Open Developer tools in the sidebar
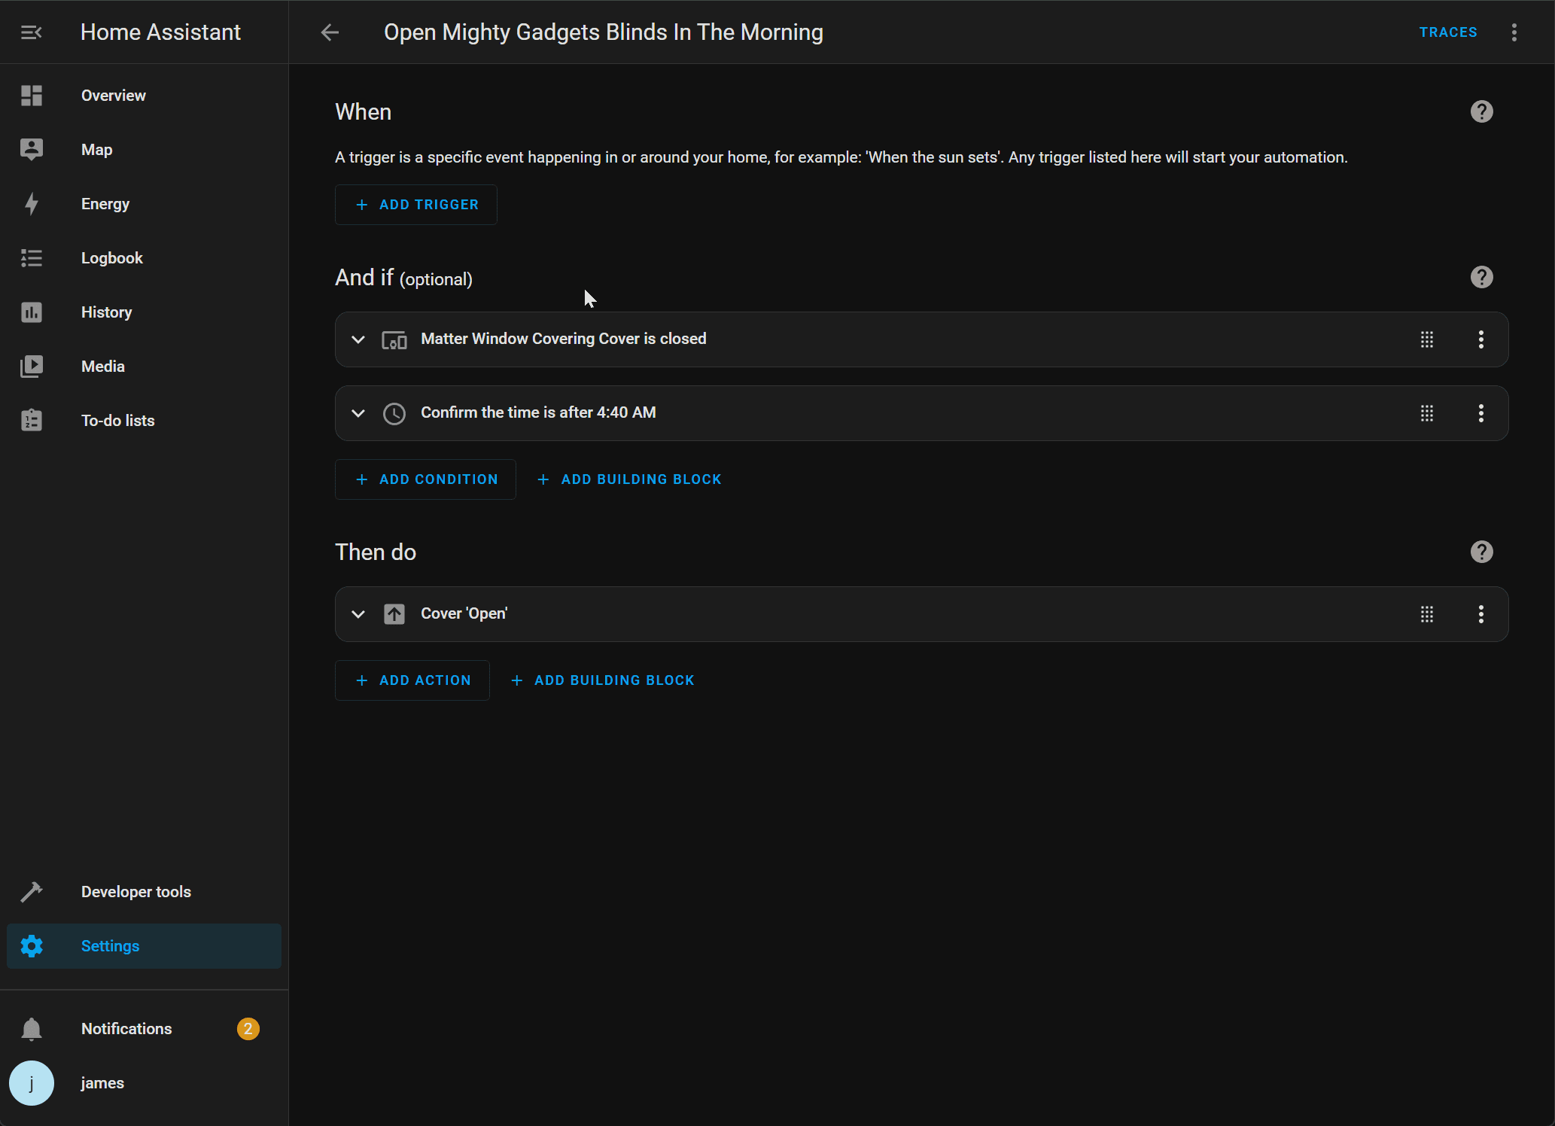 coord(135,892)
